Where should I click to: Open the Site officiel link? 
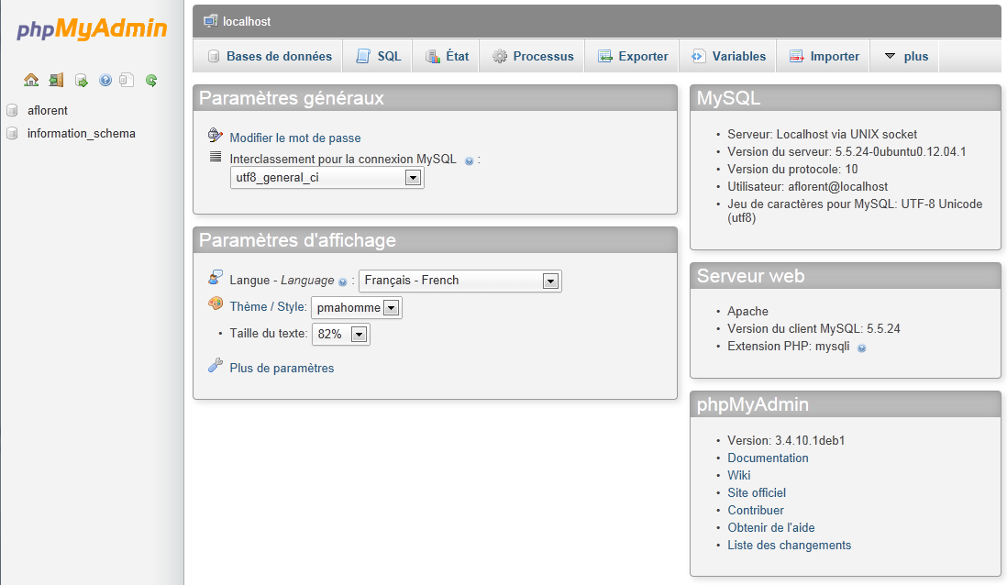click(757, 492)
